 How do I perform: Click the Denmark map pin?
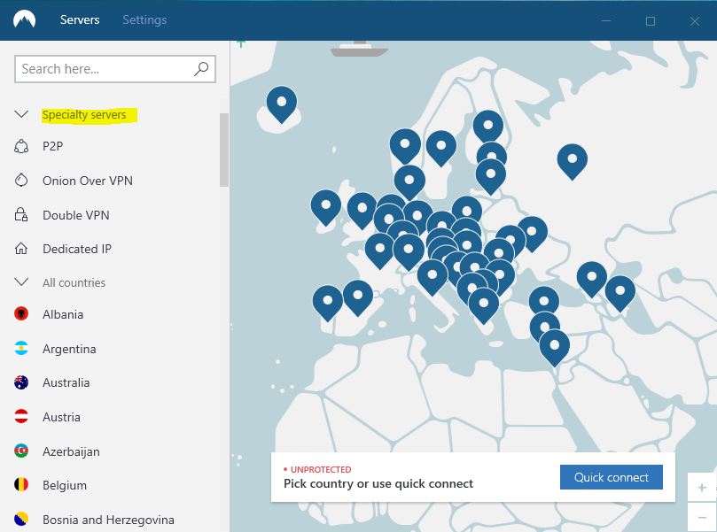pyautogui.click(x=409, y=181)
